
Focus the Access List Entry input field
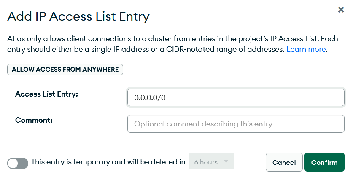point(236,97)
